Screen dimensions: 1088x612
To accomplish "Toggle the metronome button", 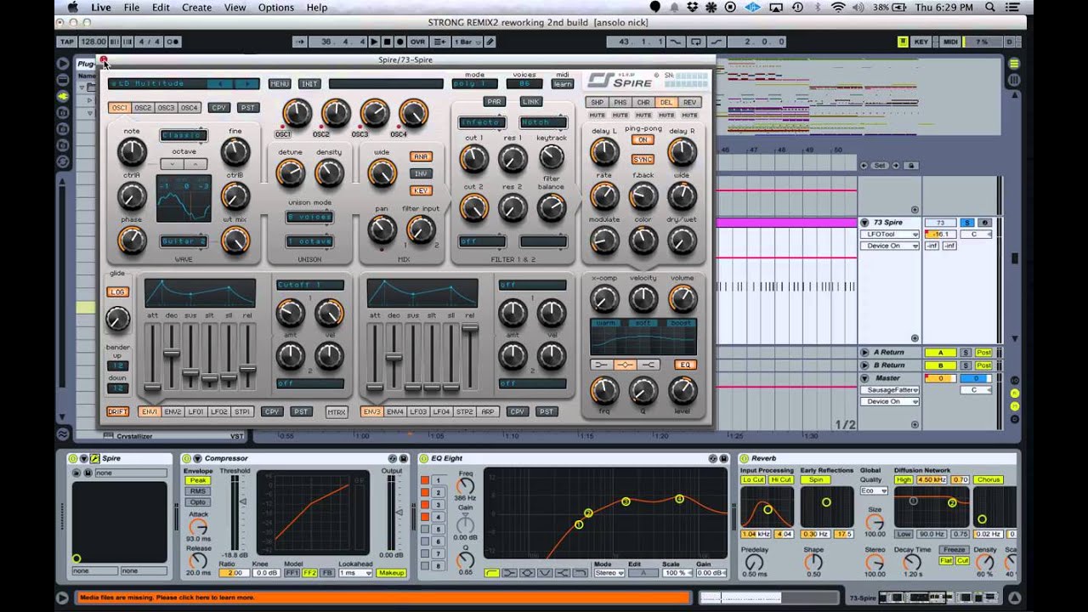I will [173, 42].
